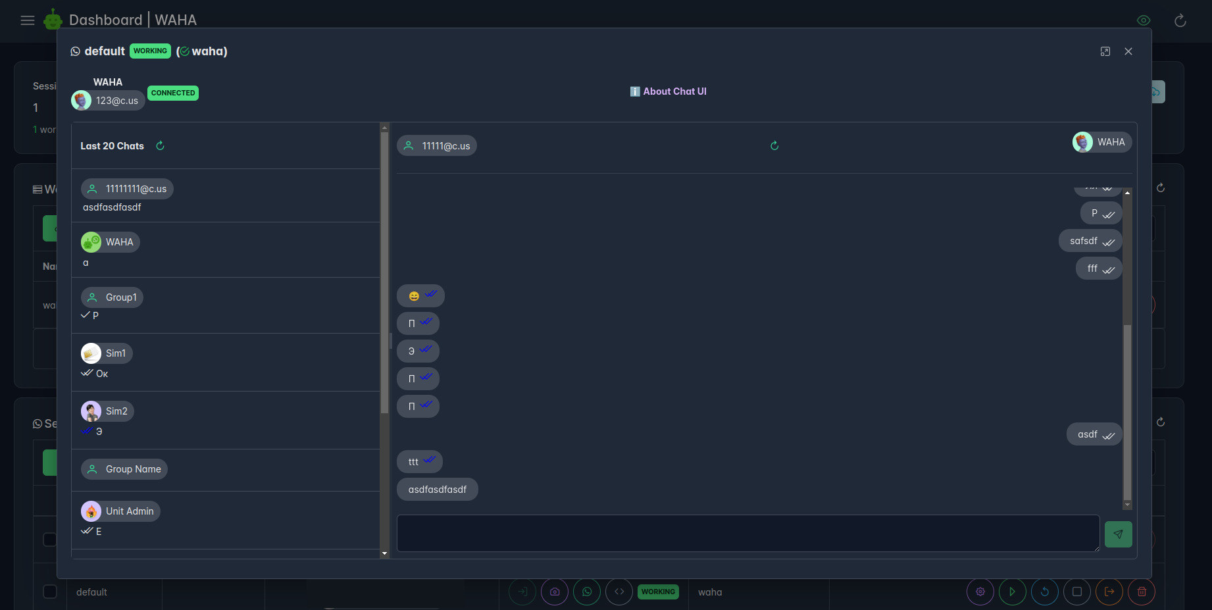Viewport: 1212px width, 610px height.
Task: Refresh the Last 20 Chats list
Action: [160, 145]
